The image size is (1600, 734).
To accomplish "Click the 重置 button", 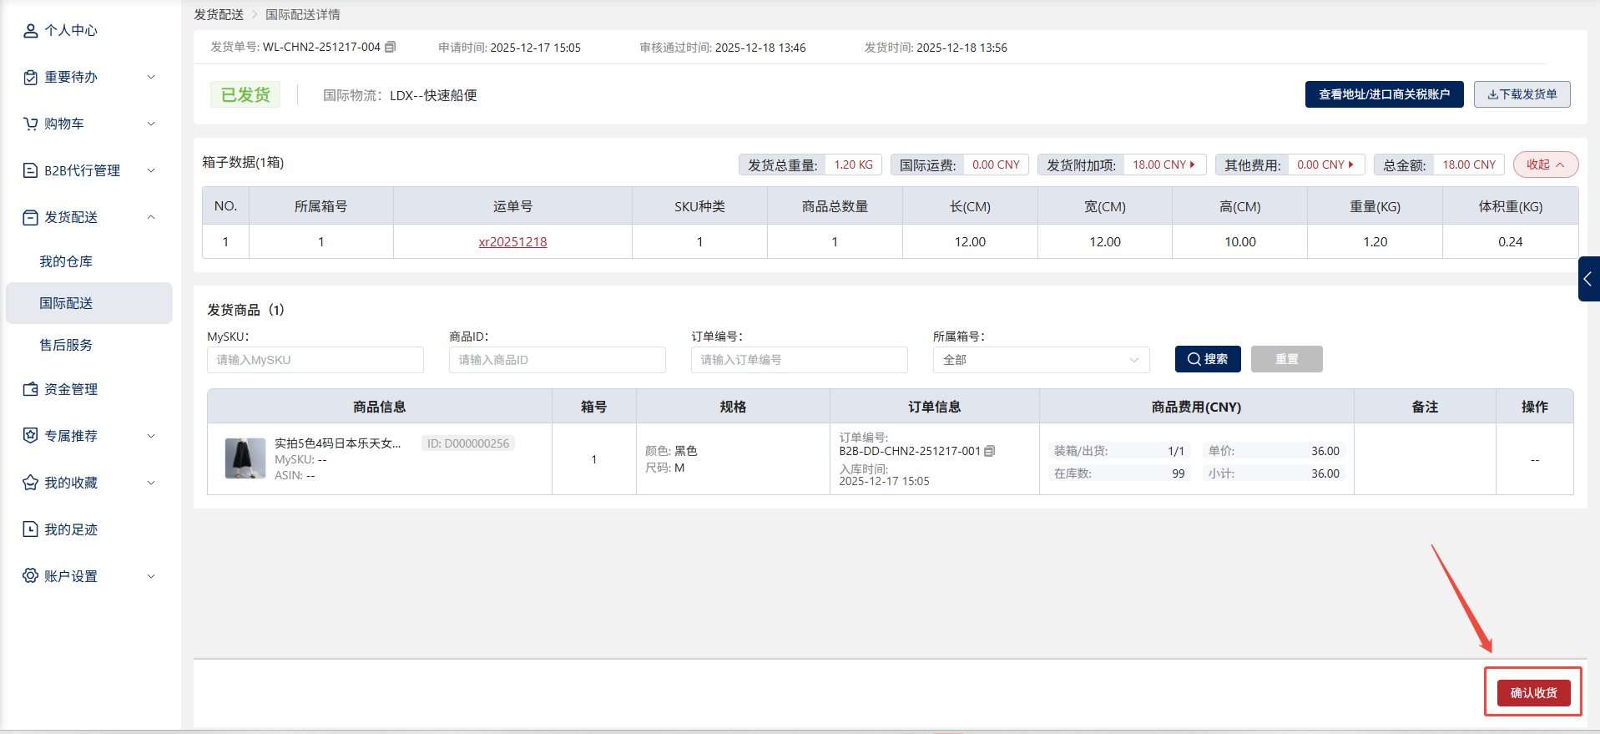I will (1286, 359).
